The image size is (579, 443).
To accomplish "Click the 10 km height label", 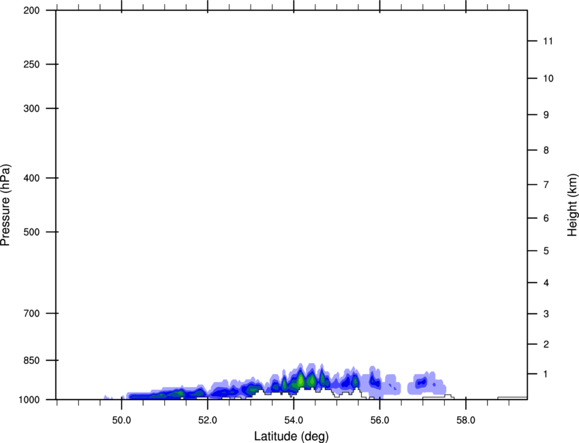I will click(548, 78).
